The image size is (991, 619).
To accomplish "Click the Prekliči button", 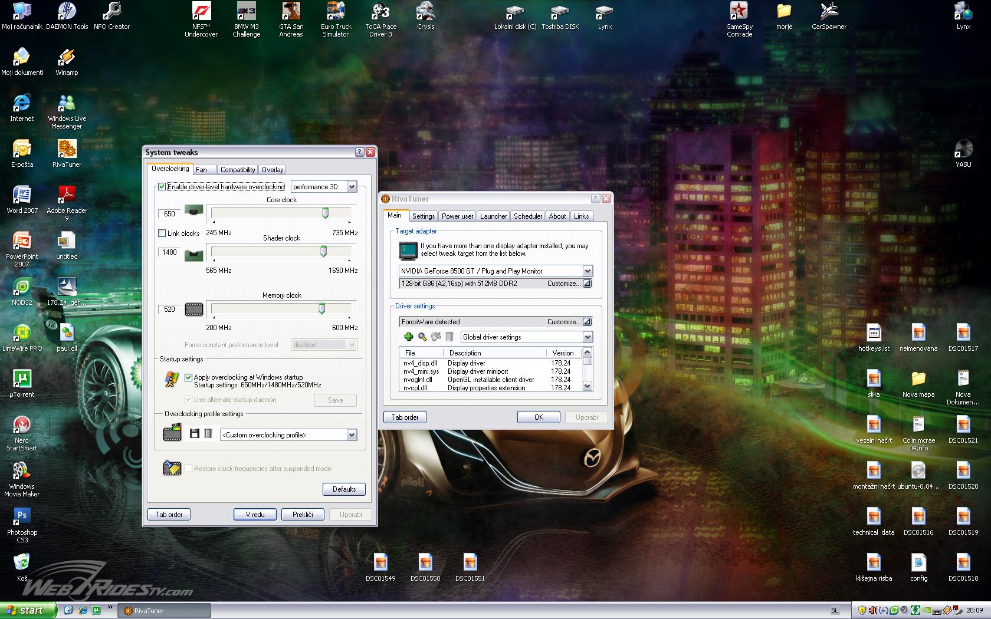I will click(x=303, y=515).
